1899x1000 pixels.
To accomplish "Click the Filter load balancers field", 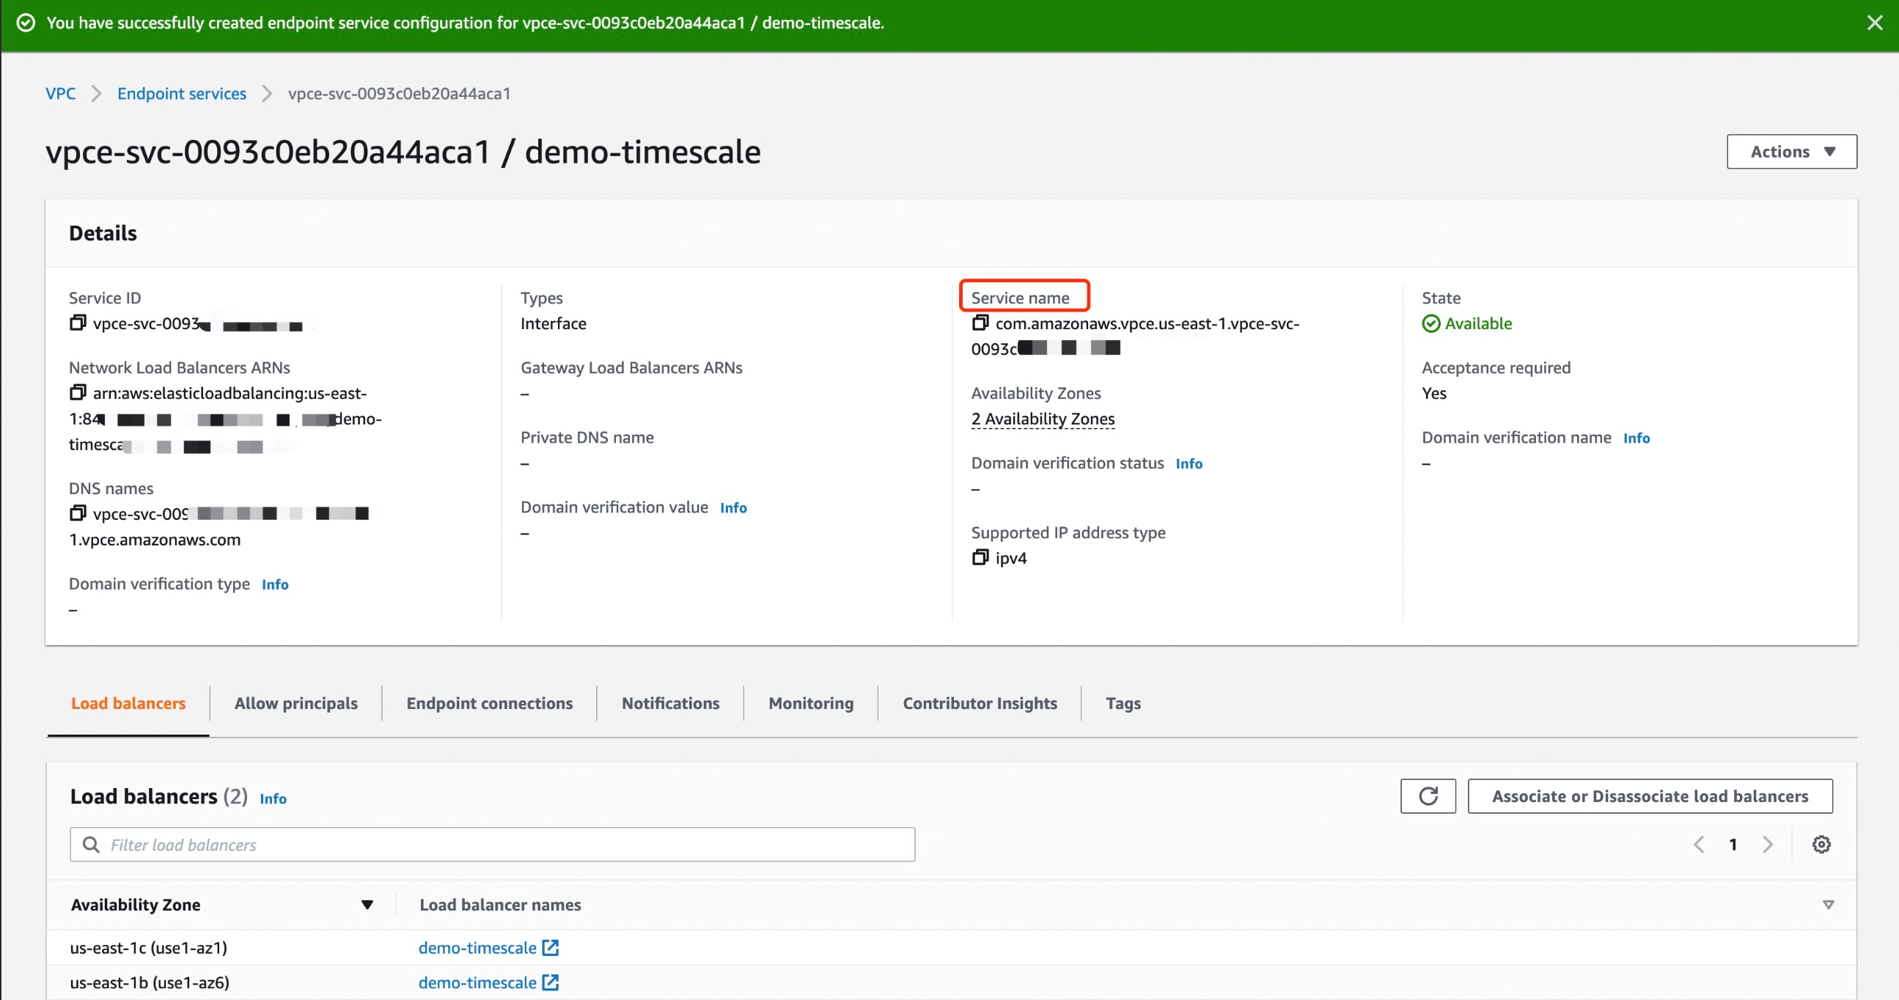I will pos(493,845).
